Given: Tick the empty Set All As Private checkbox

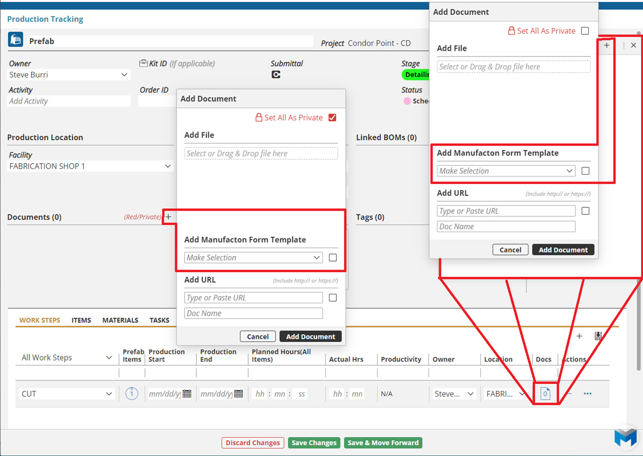Looking at the screenshot, I should 585,31.
